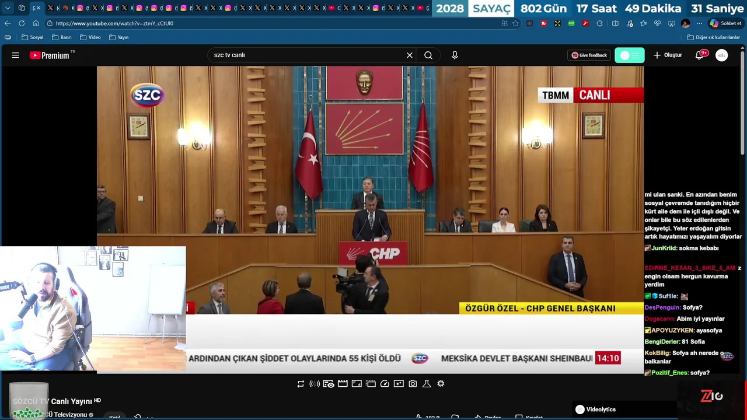Open browser essentials heart icon
Screen dimensions: 747x420
[657, 23]
